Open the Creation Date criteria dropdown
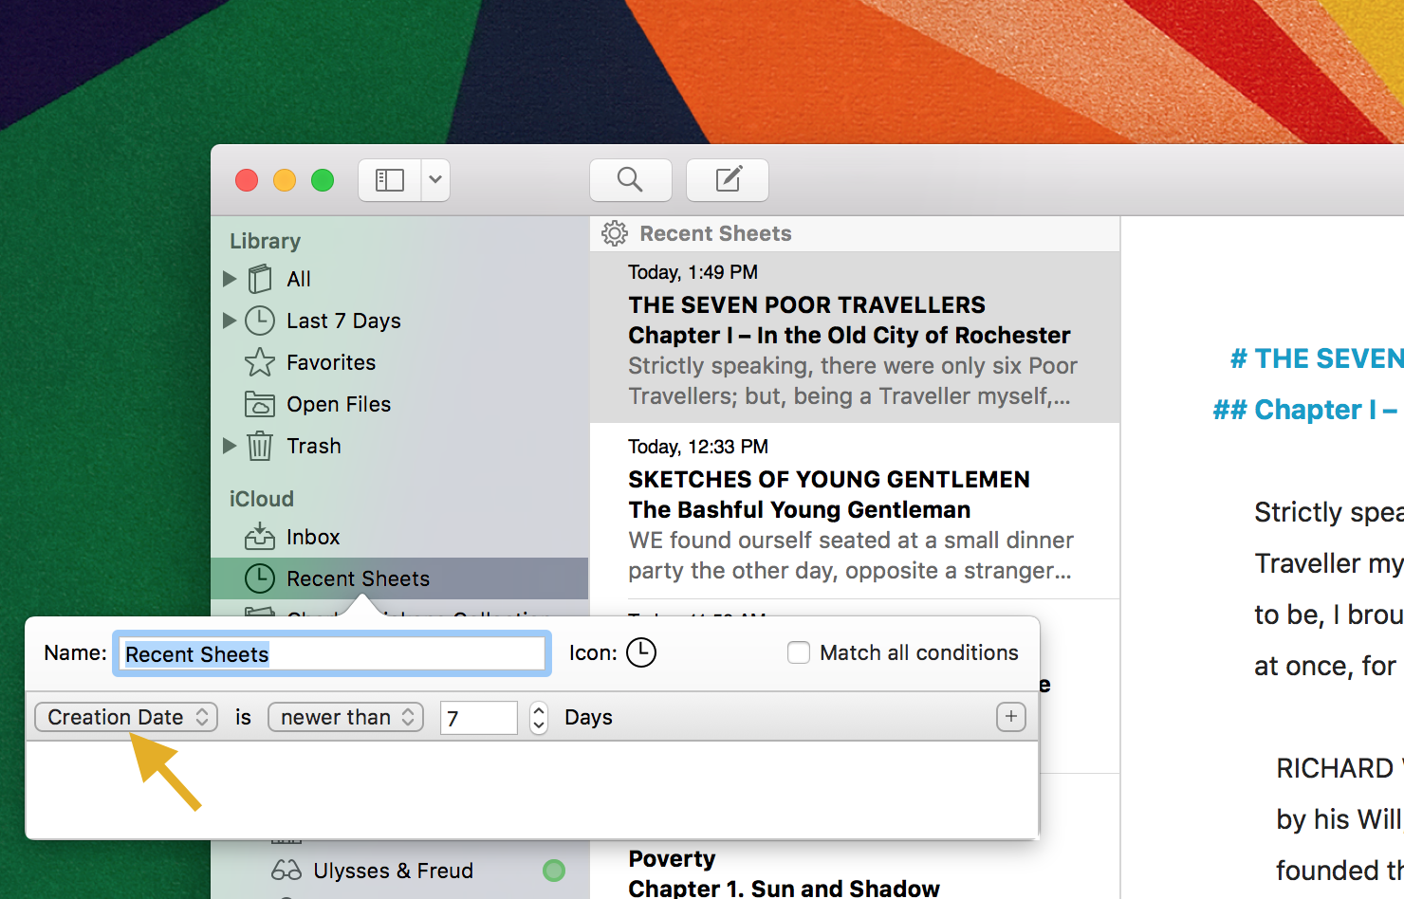 pos(126,717)
